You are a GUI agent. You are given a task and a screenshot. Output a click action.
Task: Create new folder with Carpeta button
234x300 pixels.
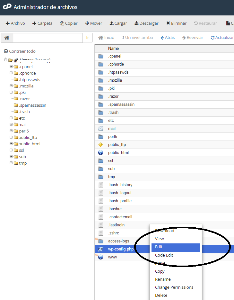coord(42,23)
